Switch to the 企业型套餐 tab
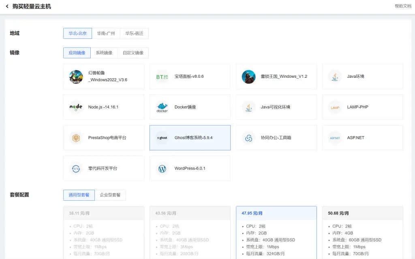The height and width of the screenshot is (259, 415). point(110,195)
